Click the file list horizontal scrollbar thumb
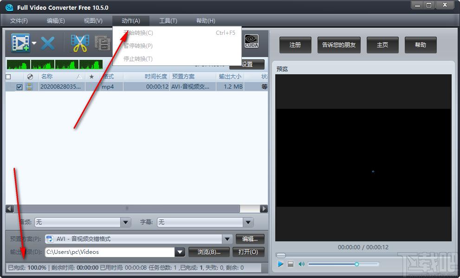 [127, 208]
